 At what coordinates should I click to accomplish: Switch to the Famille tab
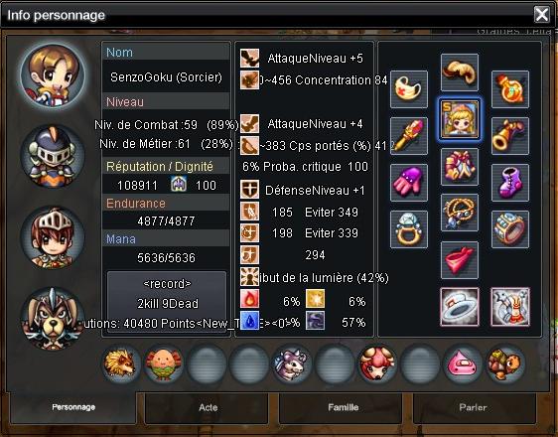[343, 407]
